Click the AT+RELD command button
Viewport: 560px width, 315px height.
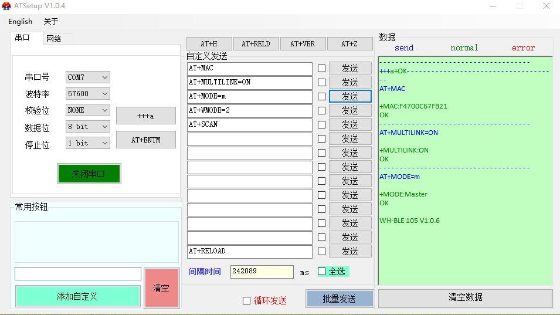pyautogui.click(x=256, y=44)
